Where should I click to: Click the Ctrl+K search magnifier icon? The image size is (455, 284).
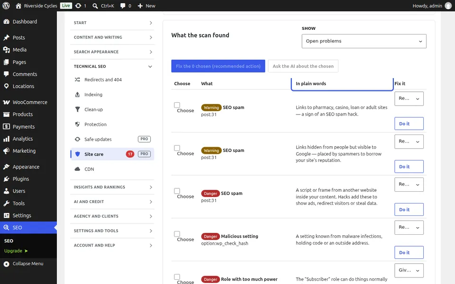[x=95, y=6]
